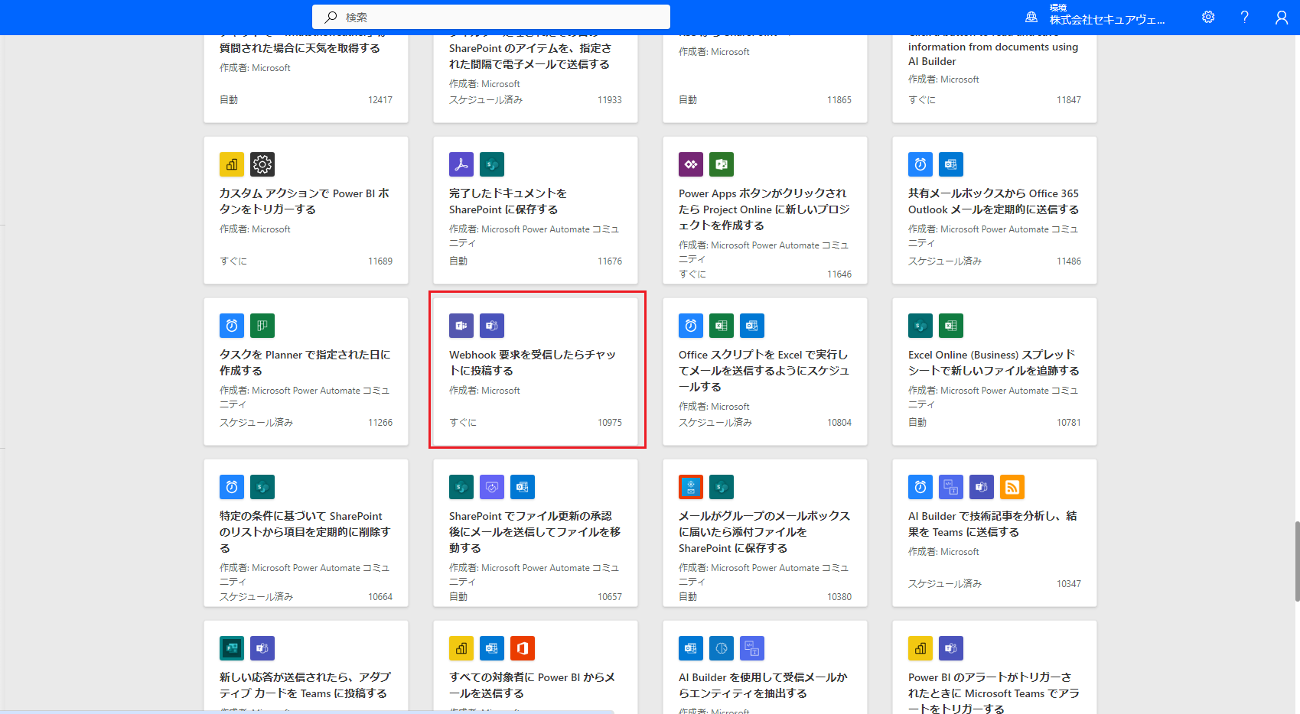The height and width of the screenshot is (714, 1300).
Task: Open template Office スクリプトを Excel で実行して
Action: tap(764, 371)
